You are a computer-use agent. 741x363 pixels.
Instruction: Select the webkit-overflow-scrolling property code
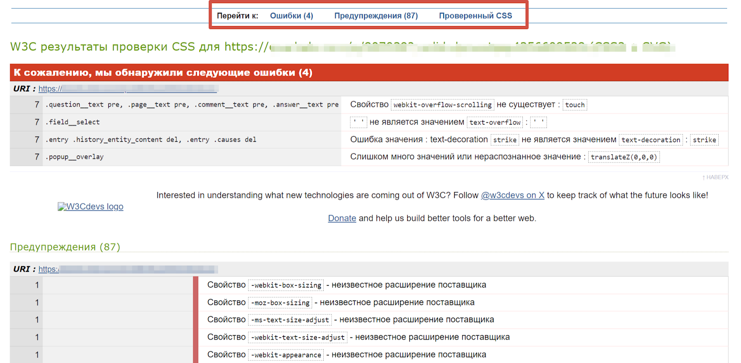(442, 105)
